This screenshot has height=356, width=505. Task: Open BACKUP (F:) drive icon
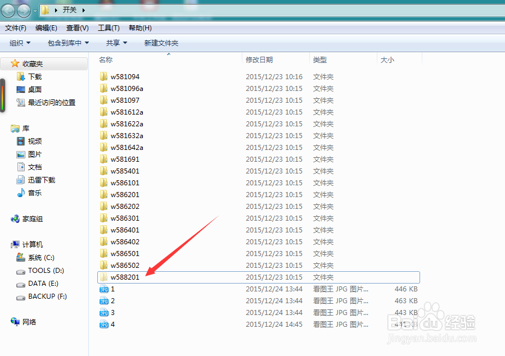click(21, 298)
